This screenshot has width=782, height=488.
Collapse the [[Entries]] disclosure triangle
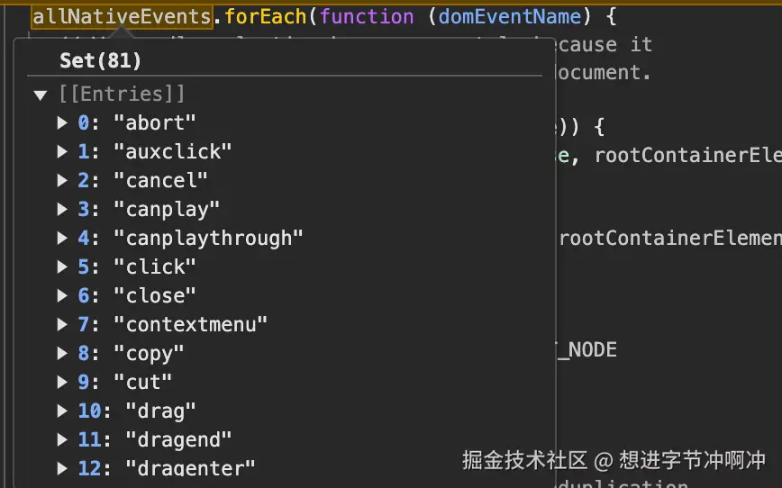[x=40, y=95]
